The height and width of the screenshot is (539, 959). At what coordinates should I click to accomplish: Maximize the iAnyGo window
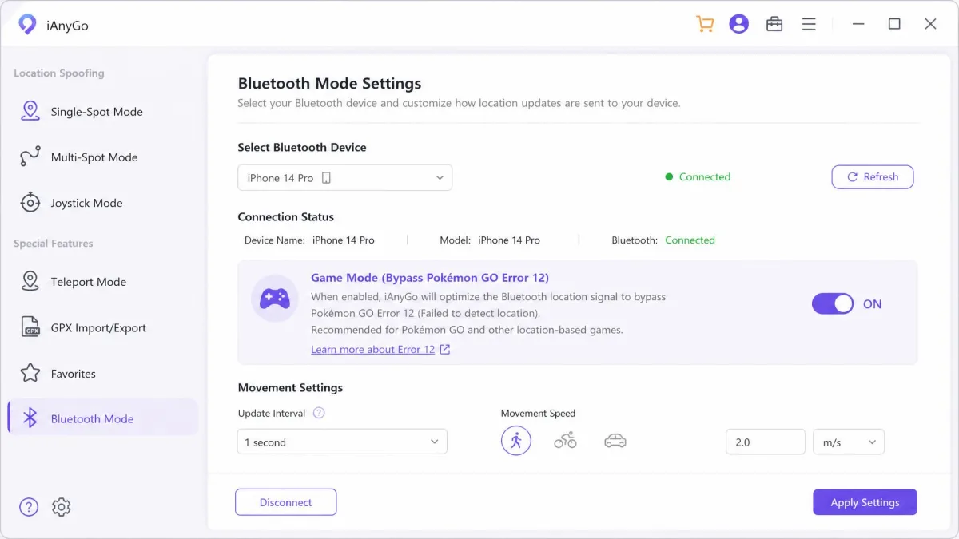(894, 24)
